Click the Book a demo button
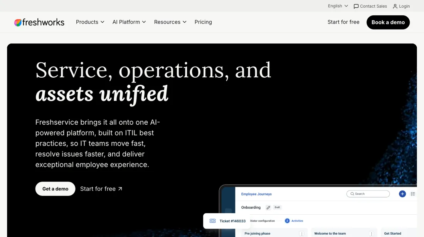 click(388, 22)
